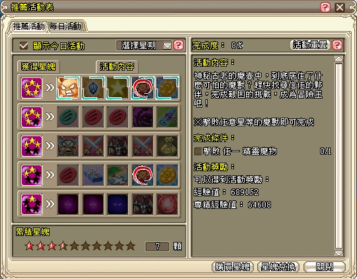Click the island map icon in the two-star row

pos(118,175)
